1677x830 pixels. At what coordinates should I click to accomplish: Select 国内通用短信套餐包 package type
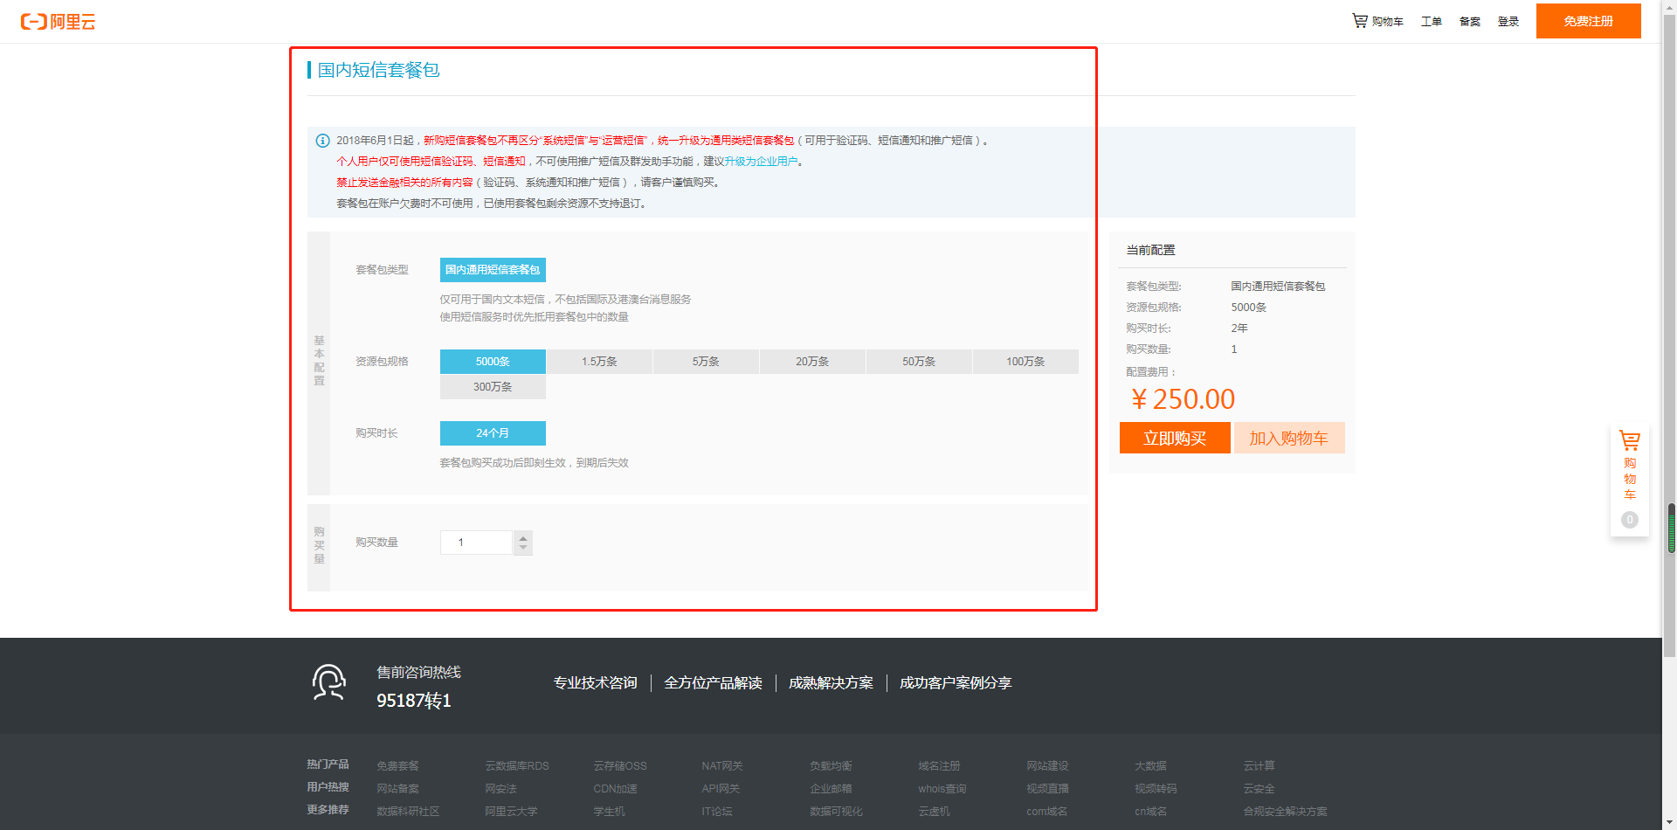click(x=493, y=270)
